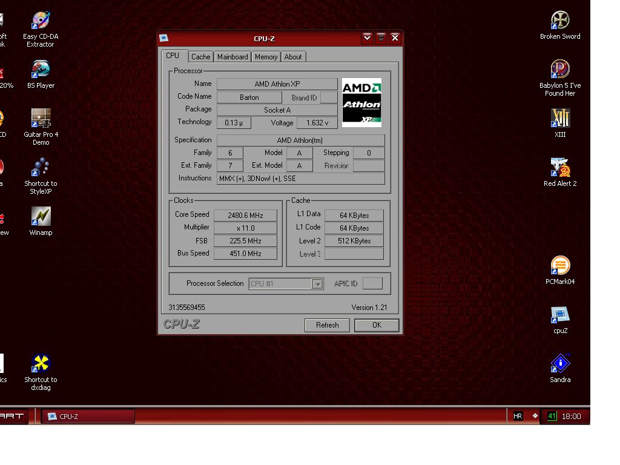Switch to the Mainboard tab
Image resolution: width=620 pixels, height=465 pixels.
232,57
